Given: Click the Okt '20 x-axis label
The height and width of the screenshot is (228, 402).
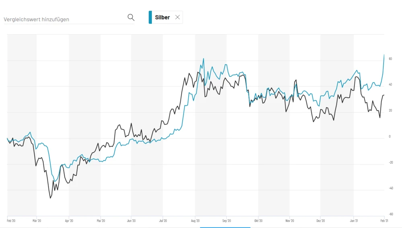Looking at the screenshot, I should tap(258, 220).
